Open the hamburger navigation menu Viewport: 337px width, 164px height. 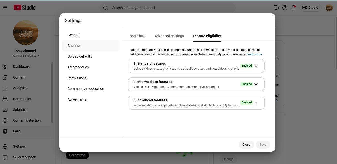click(5, 8)
